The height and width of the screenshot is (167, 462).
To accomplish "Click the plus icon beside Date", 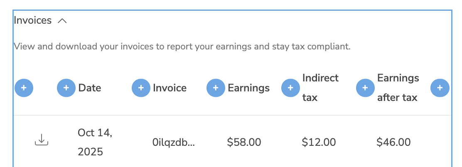I will [66, 88].
